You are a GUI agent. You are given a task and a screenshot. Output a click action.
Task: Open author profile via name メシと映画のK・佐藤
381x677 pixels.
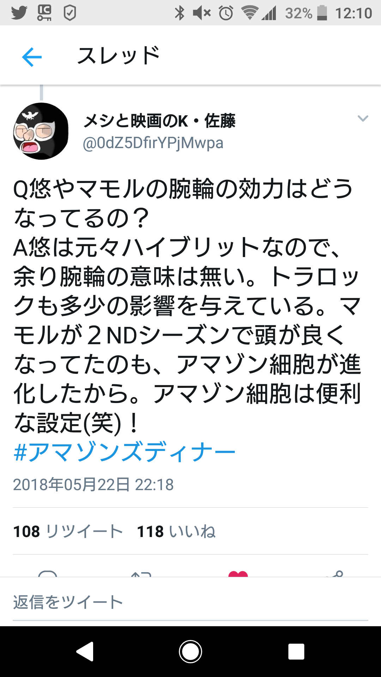(x=159, y=121)
